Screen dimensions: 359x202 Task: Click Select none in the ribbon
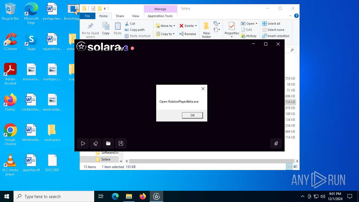click(273, 30)
